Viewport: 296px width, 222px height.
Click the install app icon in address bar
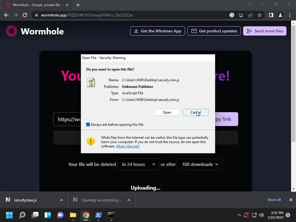click(x=241, y=15)
